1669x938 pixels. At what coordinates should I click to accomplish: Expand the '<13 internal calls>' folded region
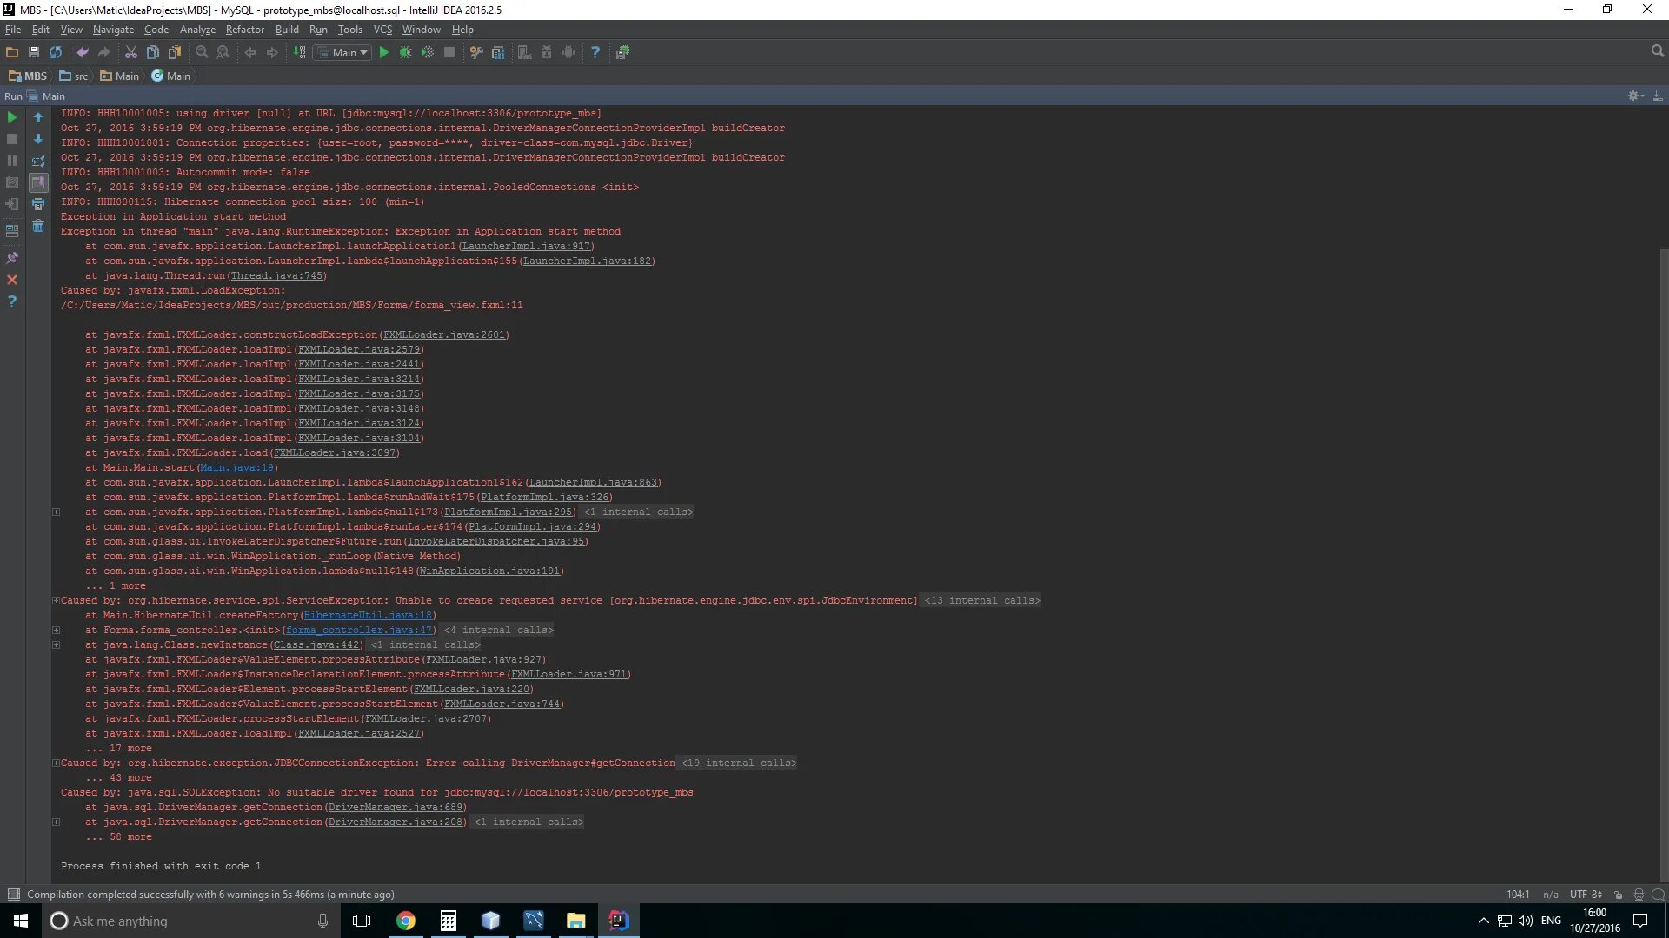tap(982, 600)
